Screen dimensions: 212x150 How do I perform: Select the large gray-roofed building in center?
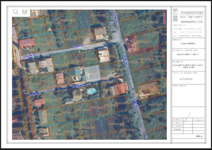coord(92,73)
